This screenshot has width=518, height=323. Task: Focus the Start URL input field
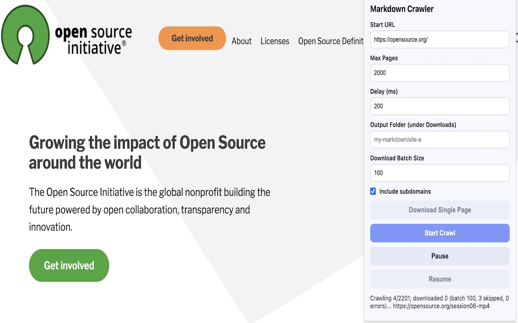440,40
